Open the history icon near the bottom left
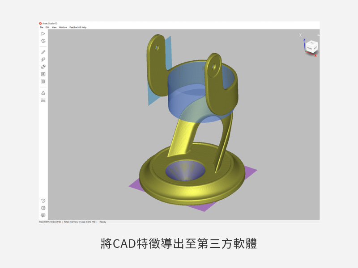The width and height of the screenshot is (358, 268). [x=43, y=201]
